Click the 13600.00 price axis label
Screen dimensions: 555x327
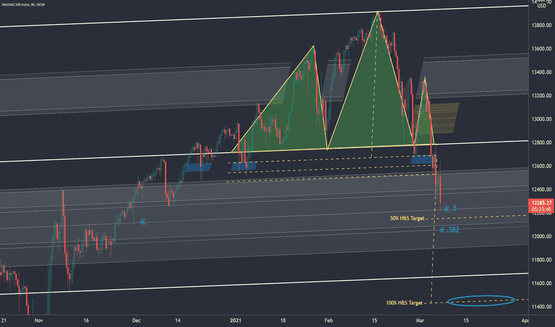click(541, 48)
